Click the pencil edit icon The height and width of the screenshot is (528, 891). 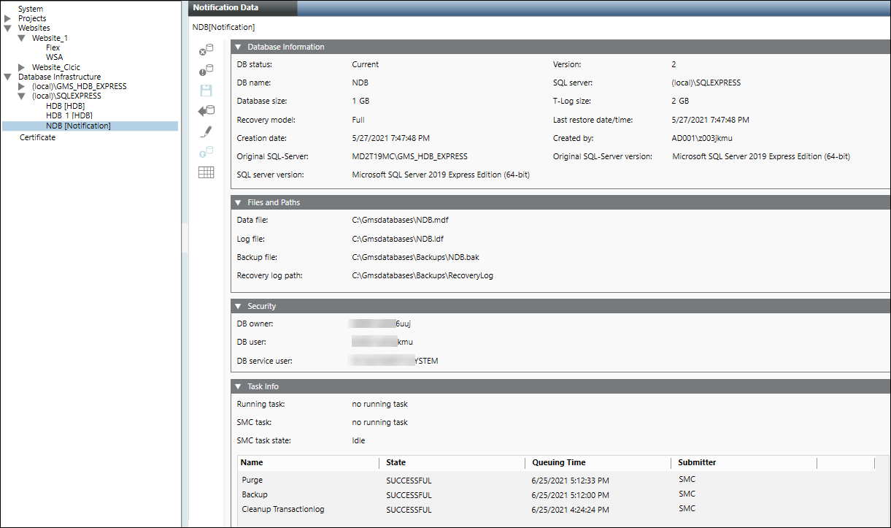coord(207,131)
